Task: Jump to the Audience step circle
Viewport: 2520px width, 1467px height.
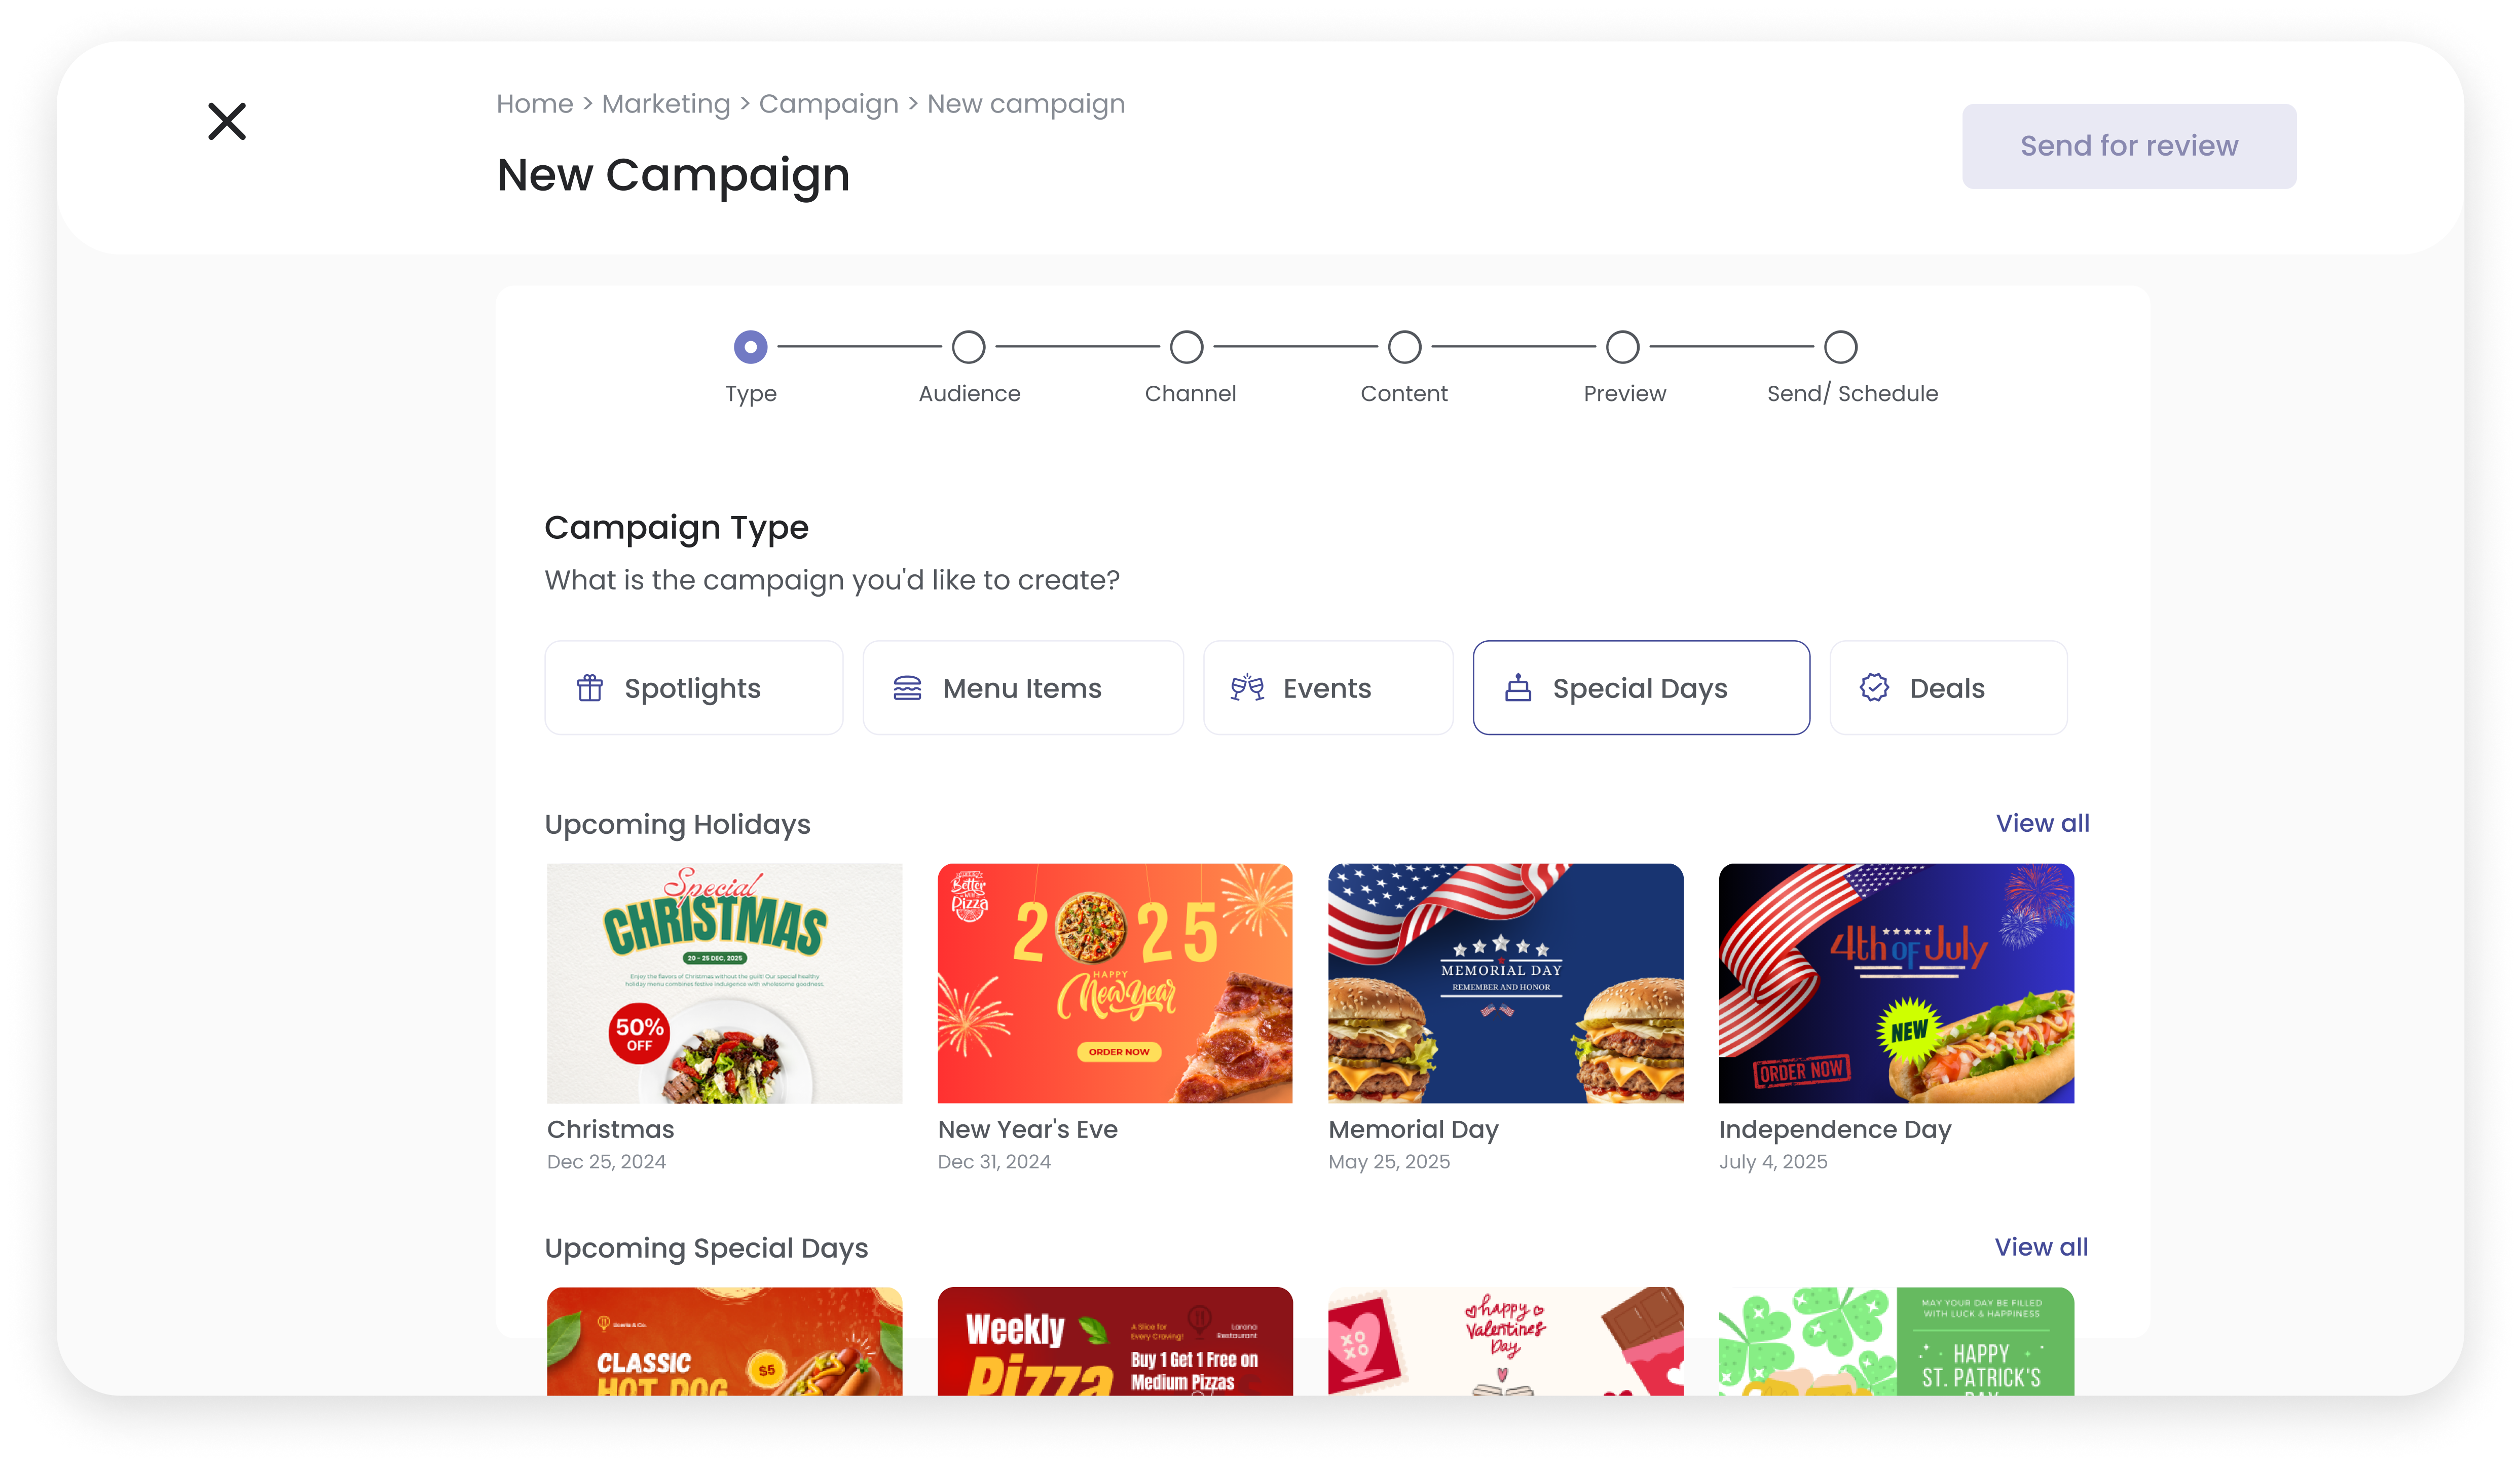Action: [968, 347]
